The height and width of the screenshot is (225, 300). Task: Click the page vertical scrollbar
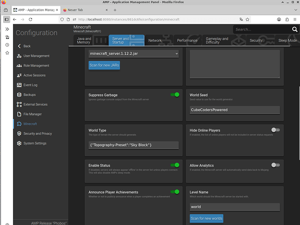tap(299, 124)
